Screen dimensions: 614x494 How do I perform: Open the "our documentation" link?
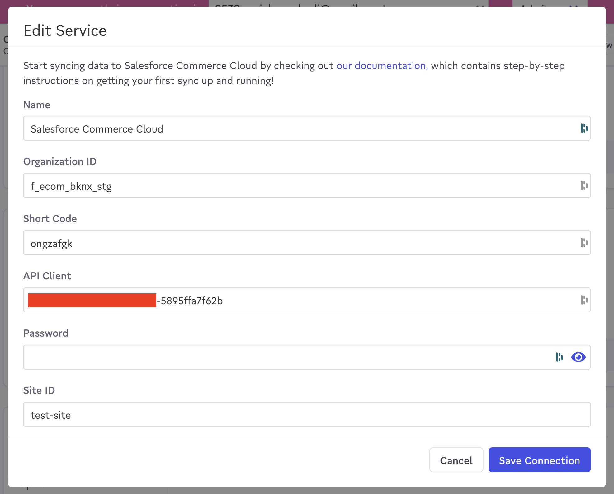(382, 66)
